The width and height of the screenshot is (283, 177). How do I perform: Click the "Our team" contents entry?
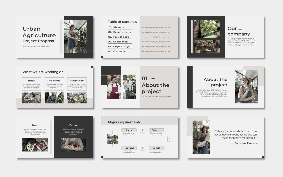click(119, 51)
